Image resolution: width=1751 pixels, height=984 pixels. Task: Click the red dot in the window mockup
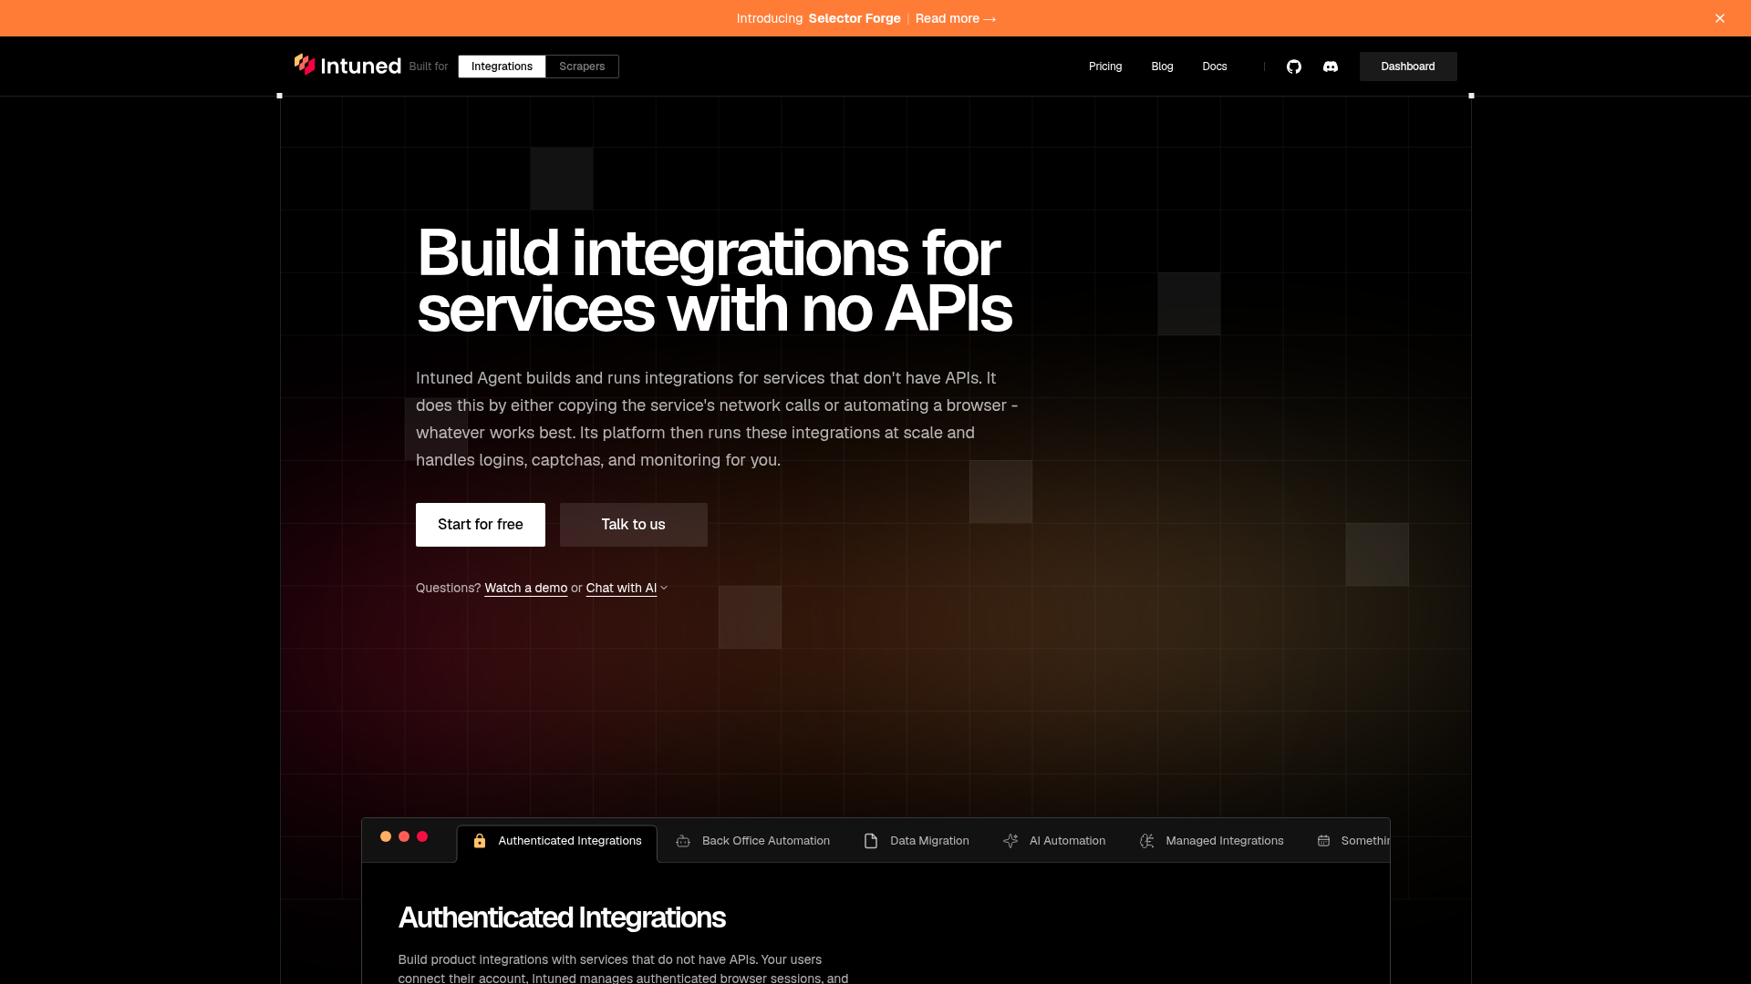[422, 836]
